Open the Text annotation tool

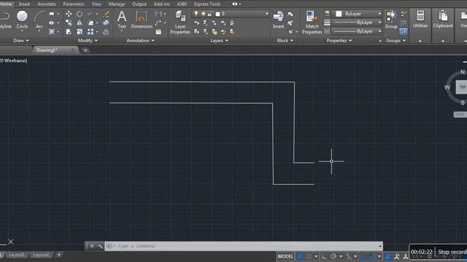(122, 20)
